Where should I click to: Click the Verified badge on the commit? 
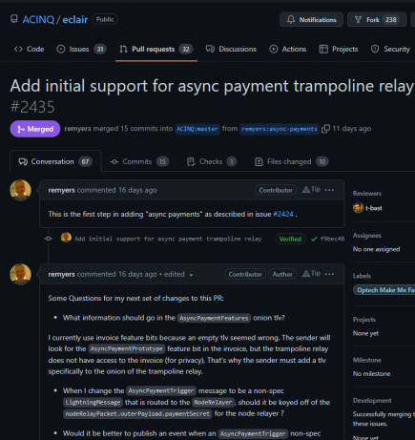point(290,239)
